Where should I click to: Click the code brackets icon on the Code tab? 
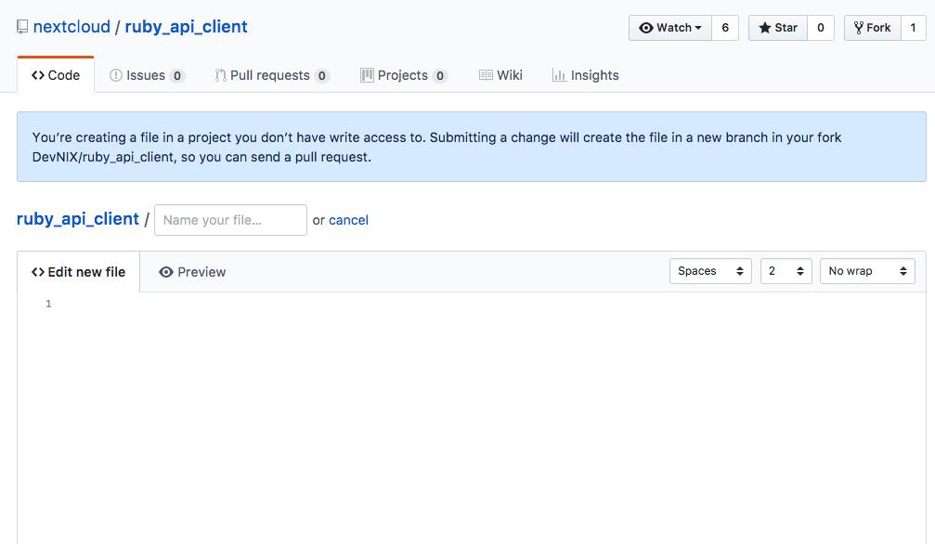[x=38, y=75]
